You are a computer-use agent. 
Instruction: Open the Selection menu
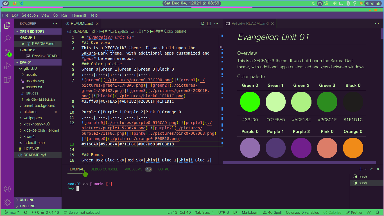pyautogui.click(x=30, y=15)
